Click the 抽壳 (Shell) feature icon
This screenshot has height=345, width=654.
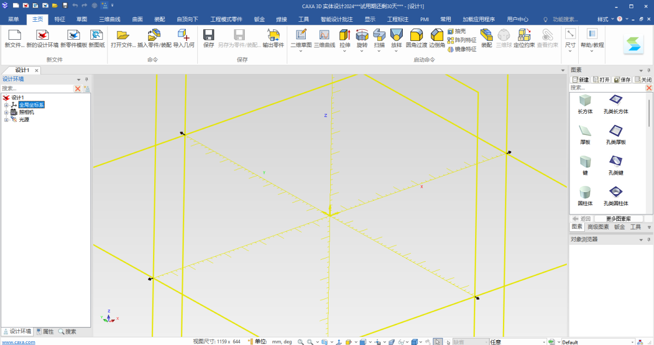pos(450,31)
